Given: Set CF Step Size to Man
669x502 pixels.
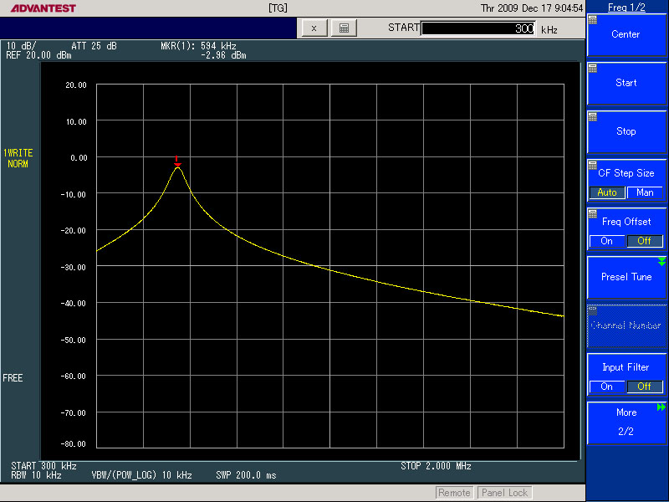Looking at the screenshot, I should [x=645, y=192].
